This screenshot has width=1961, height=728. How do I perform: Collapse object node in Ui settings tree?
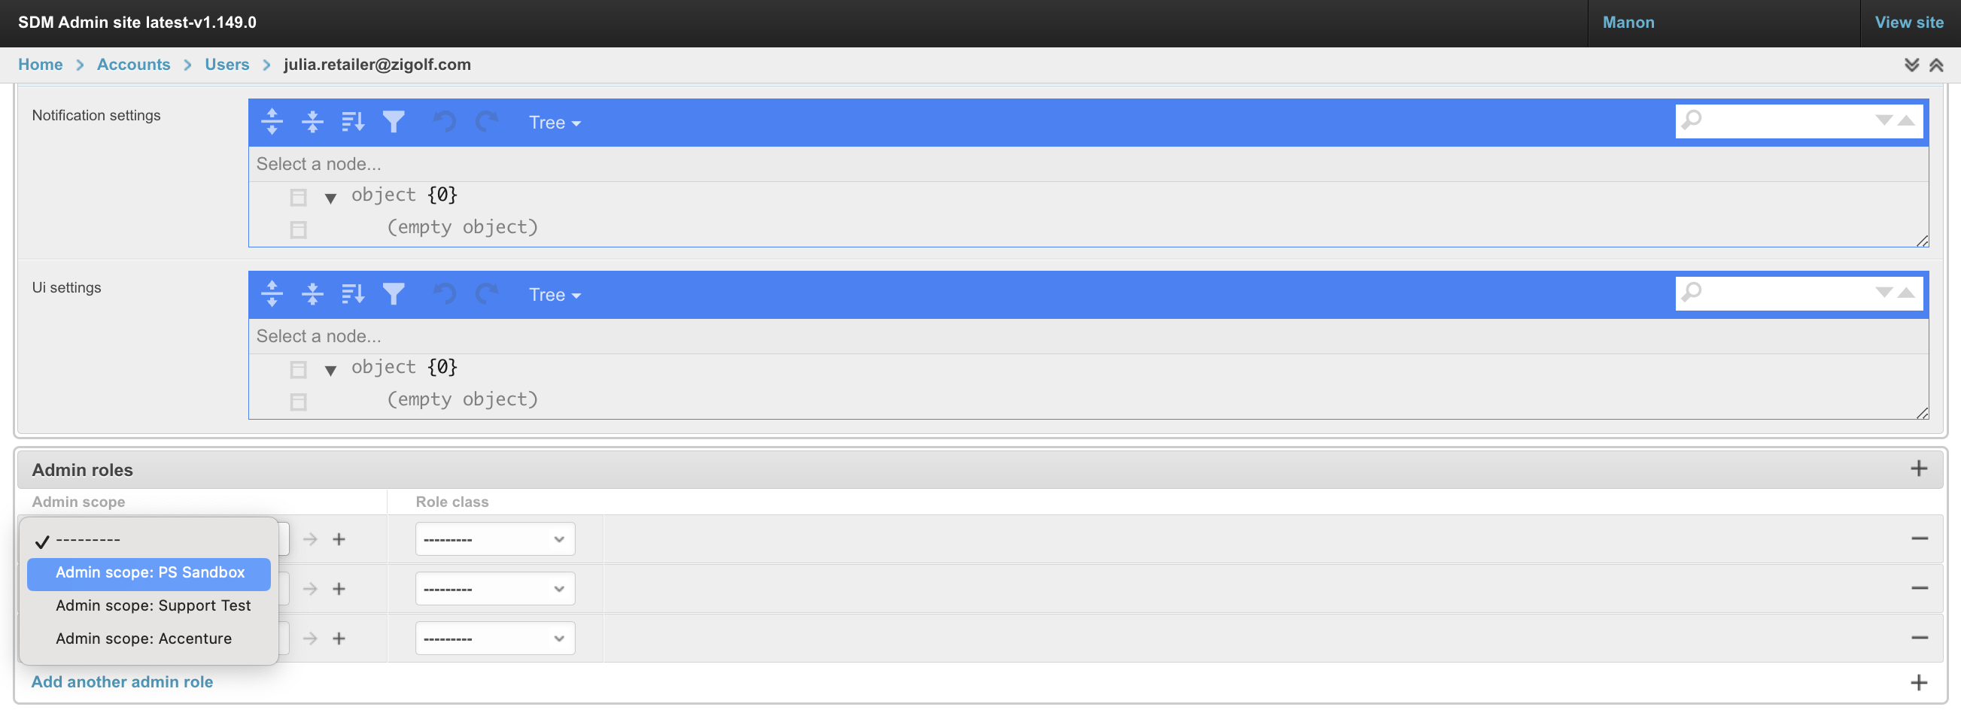pyautogui.click(x=330, y=371)
